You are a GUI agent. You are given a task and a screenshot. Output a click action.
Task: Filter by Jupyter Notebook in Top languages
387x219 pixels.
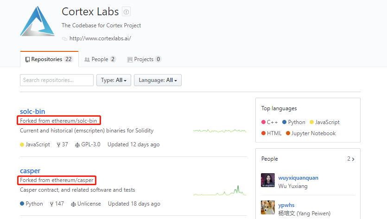click(311, 133)
